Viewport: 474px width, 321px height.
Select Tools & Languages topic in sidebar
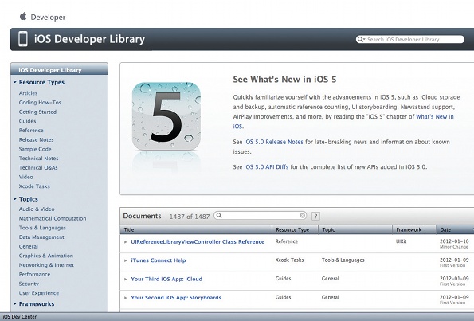(x=42, y=228)
